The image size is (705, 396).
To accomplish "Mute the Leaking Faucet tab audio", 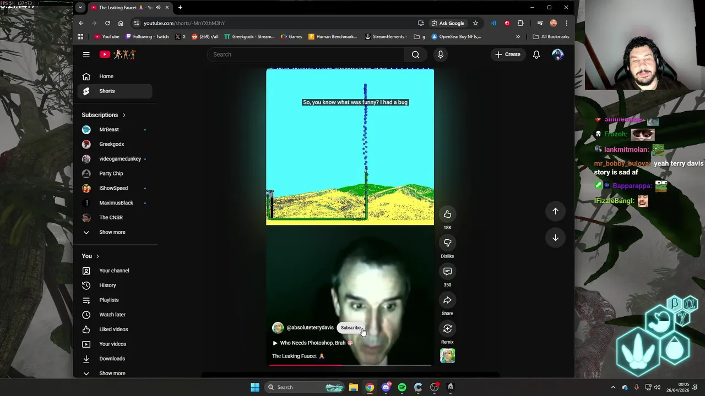I will pyautogui.click(x=158, y=8).
